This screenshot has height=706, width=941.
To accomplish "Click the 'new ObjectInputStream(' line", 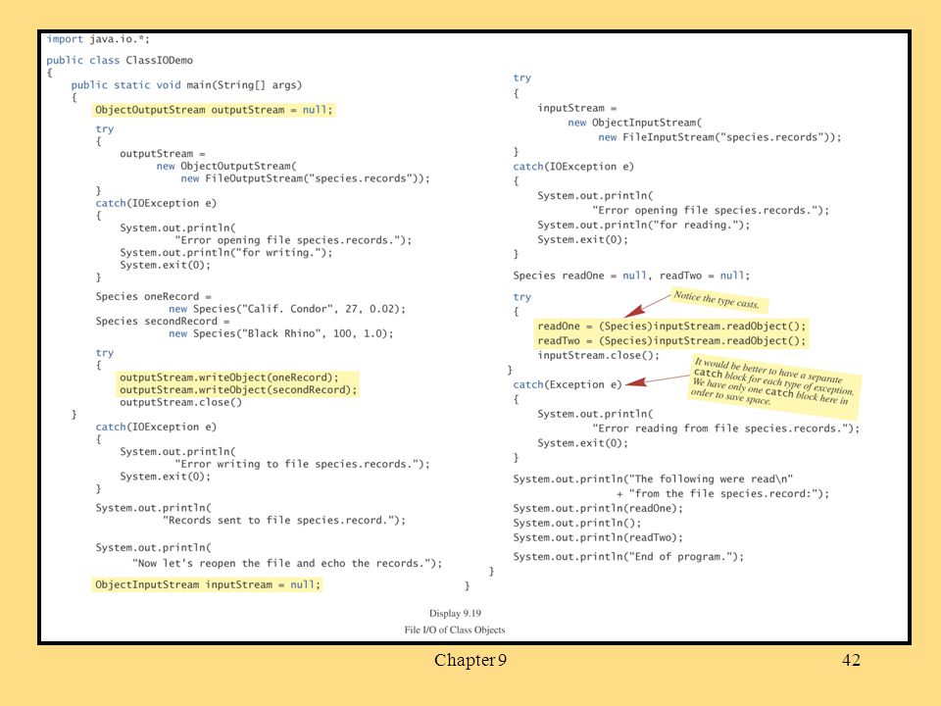I will pos(634,123).
